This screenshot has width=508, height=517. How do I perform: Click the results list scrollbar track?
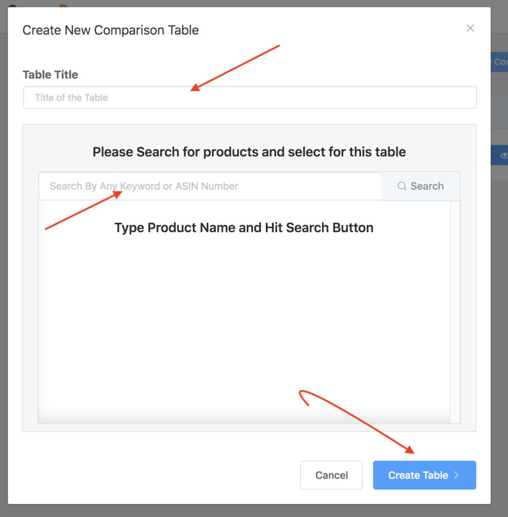455,312
